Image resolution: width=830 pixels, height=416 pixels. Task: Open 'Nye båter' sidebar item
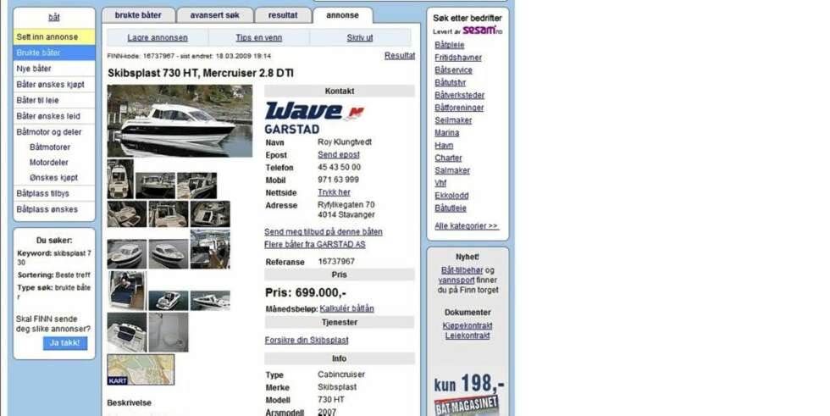point(54,69)
